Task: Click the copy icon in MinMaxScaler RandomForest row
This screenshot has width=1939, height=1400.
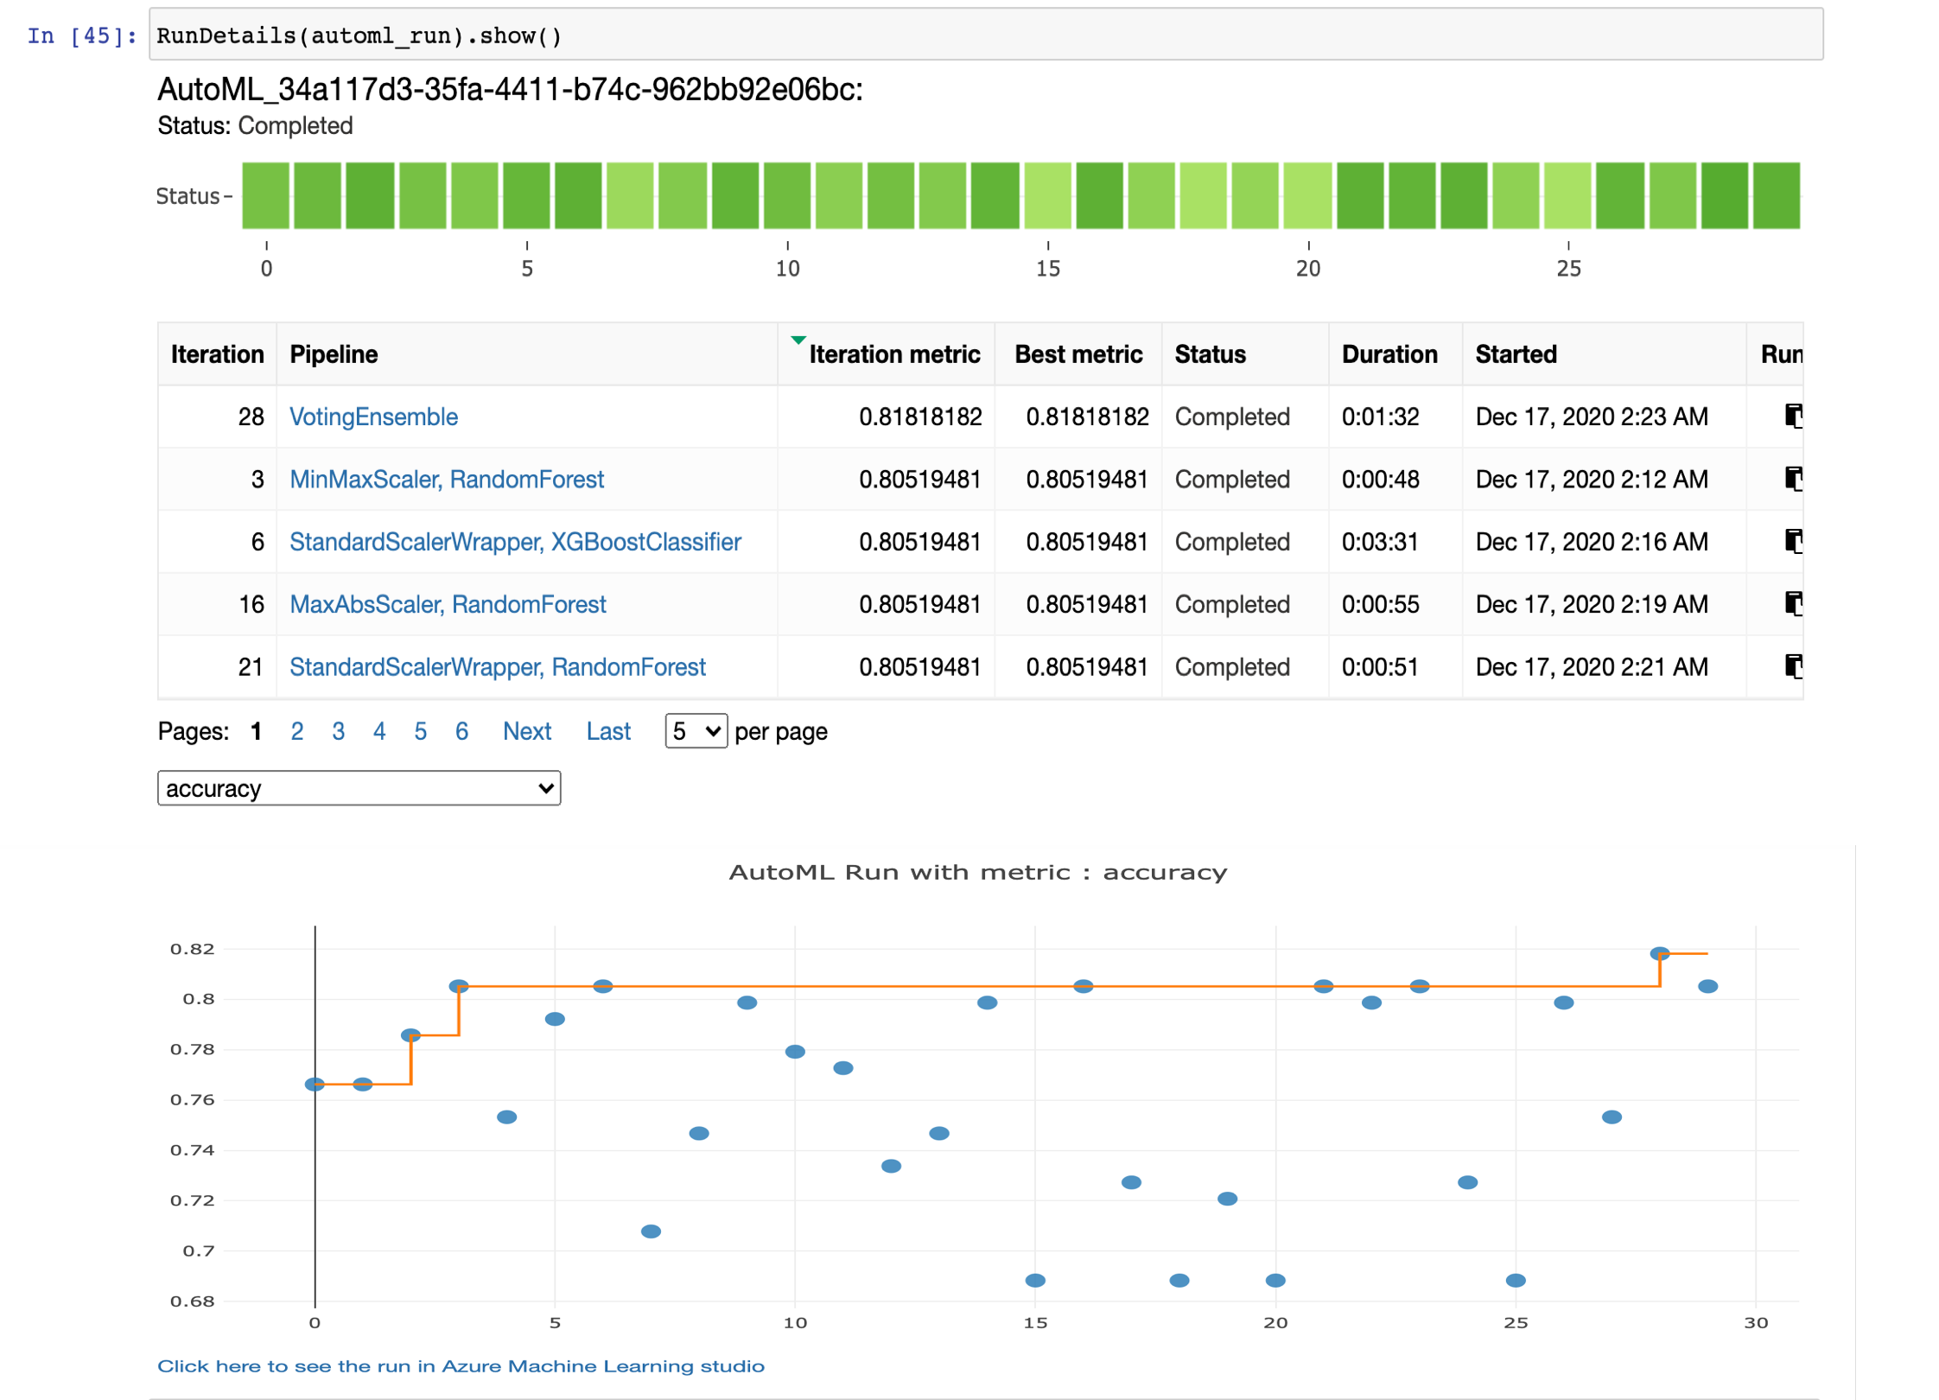Action: [1792, 478]
